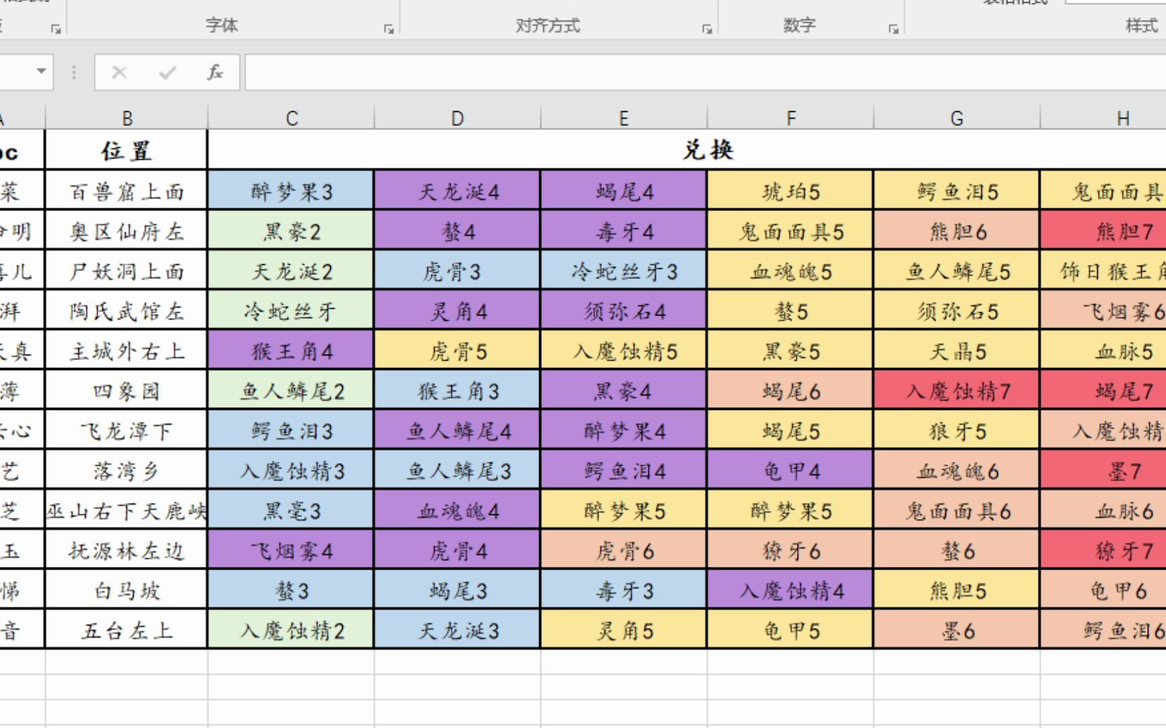Select the 位置 header cell
This screenshot has width=1166, height=728.
click(x=126, y=150)
